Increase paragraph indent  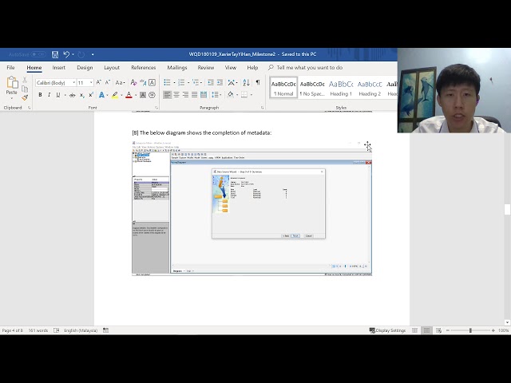pyautogui.click(x=220, y=82)
